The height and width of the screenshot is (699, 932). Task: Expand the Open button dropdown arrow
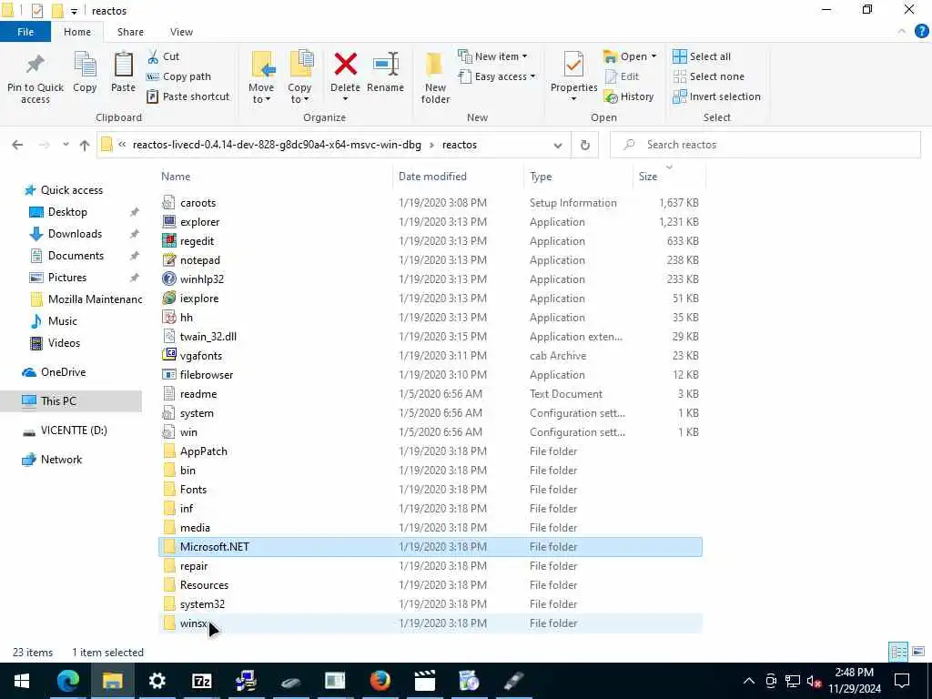[653, 56]
